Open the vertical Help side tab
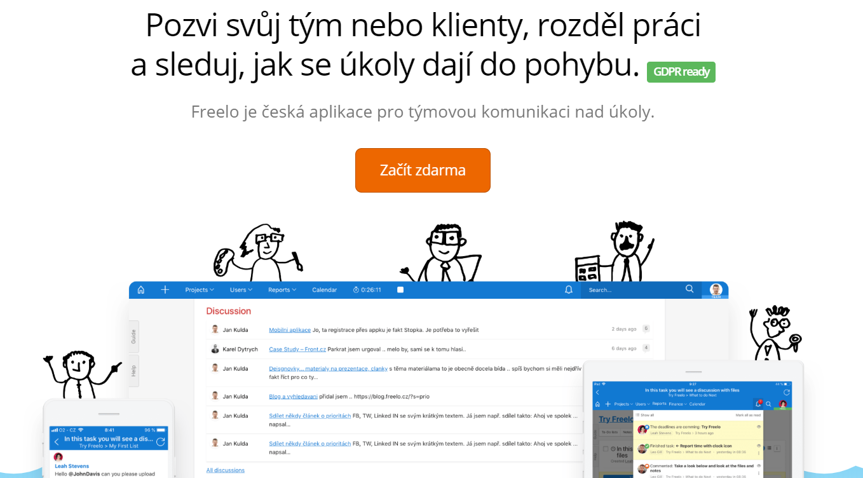This screenshot has height=478, width=863. [x=133, y=371]
